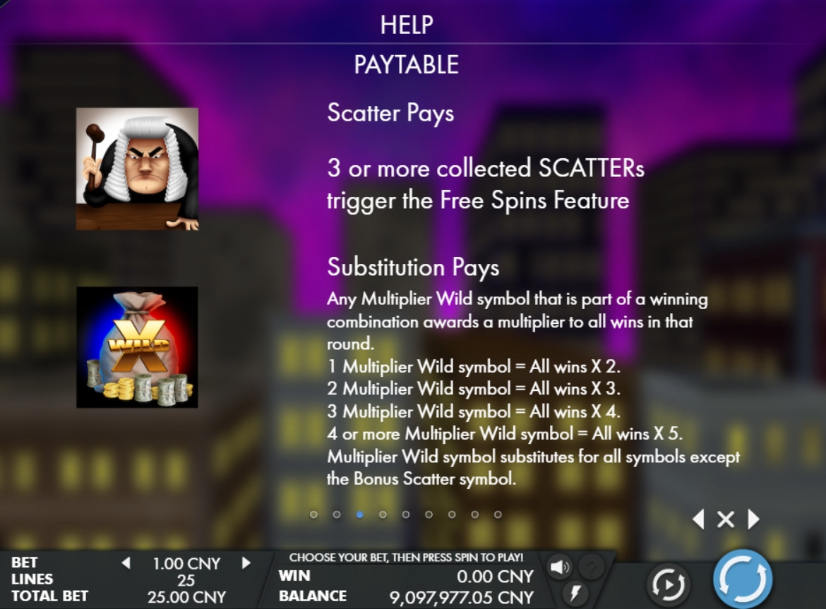This screenshot has width=826, height=609.
Task: Click the balance amount display
Action: click(x=462, y=598)
